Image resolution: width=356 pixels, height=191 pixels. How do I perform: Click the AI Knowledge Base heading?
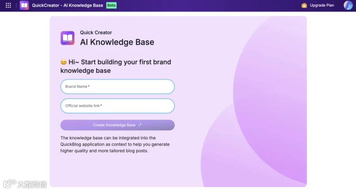[x=117, y=42]
